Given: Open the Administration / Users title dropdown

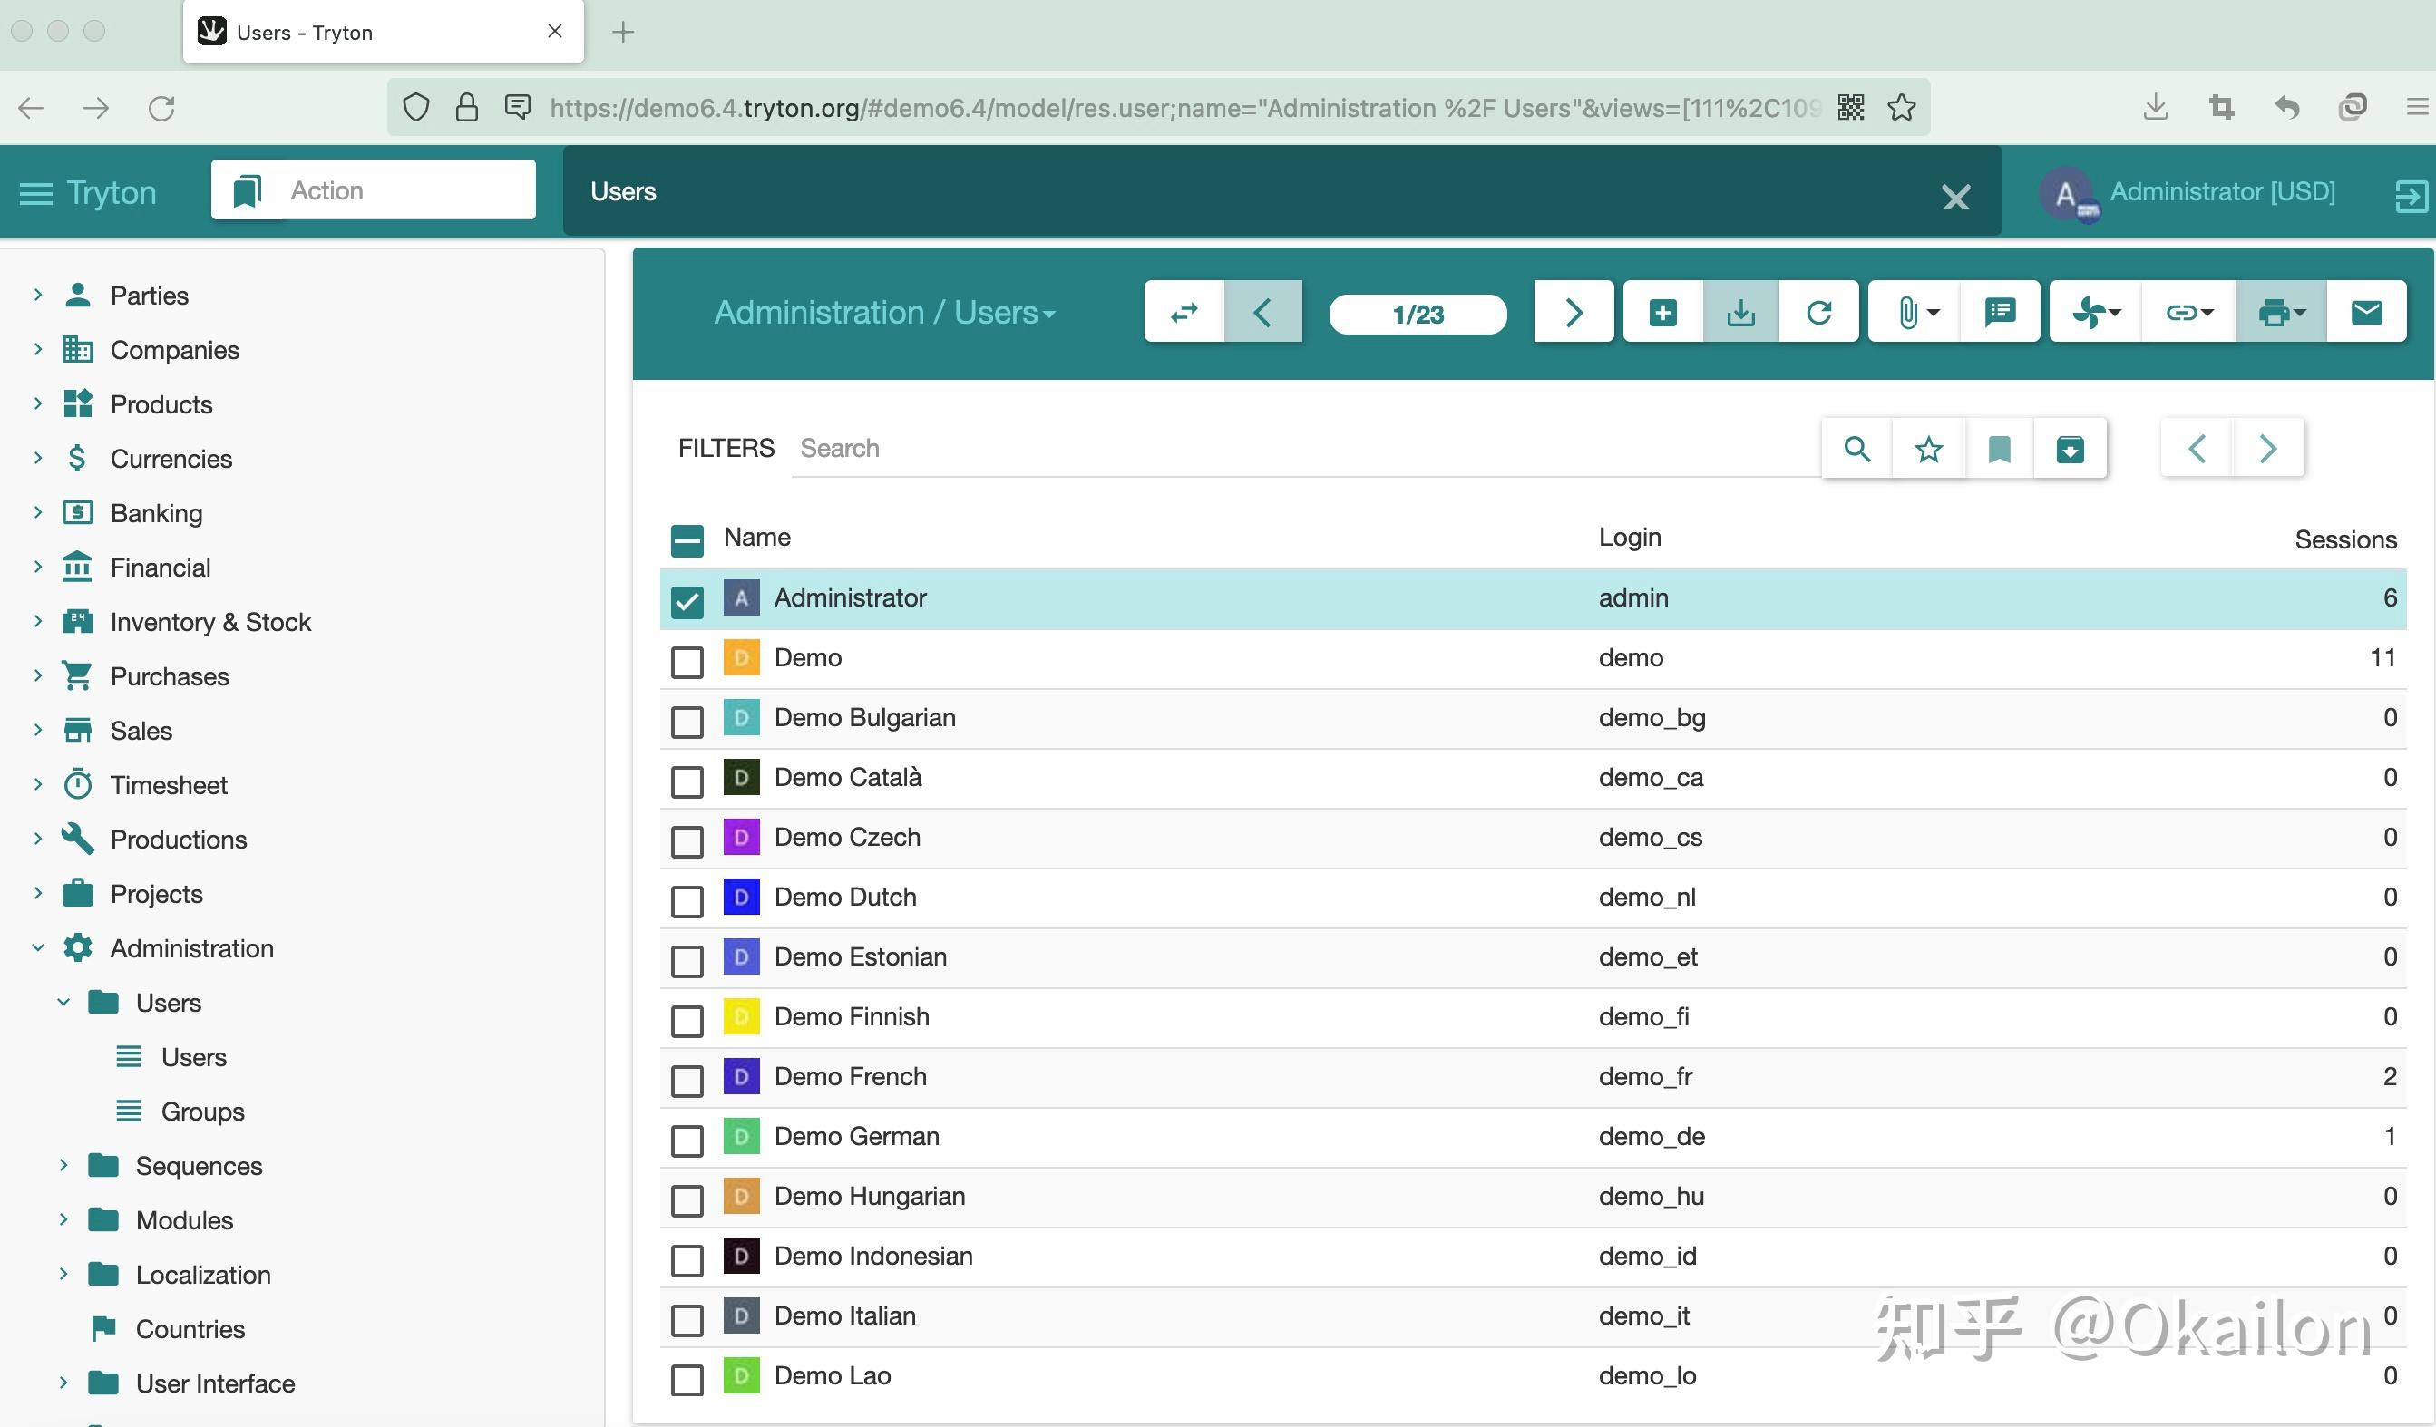Looking at the screenshot, I should tap(883, 312).
